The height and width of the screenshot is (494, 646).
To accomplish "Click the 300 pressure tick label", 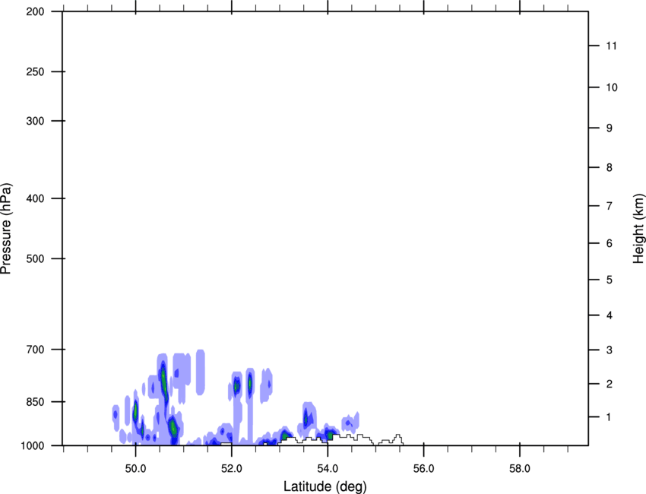I will [x=35, y=121].
